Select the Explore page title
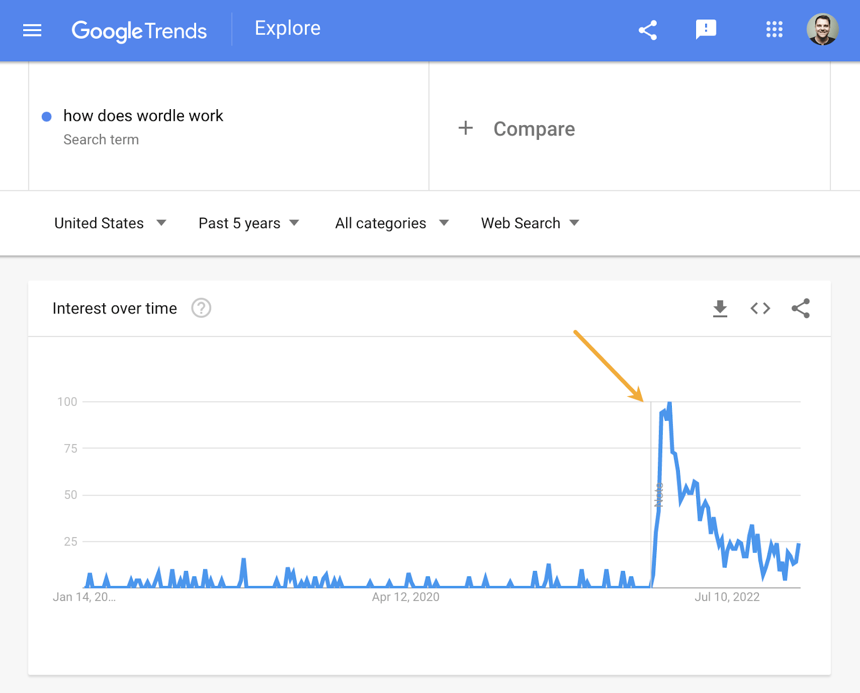 click(288, 28)
